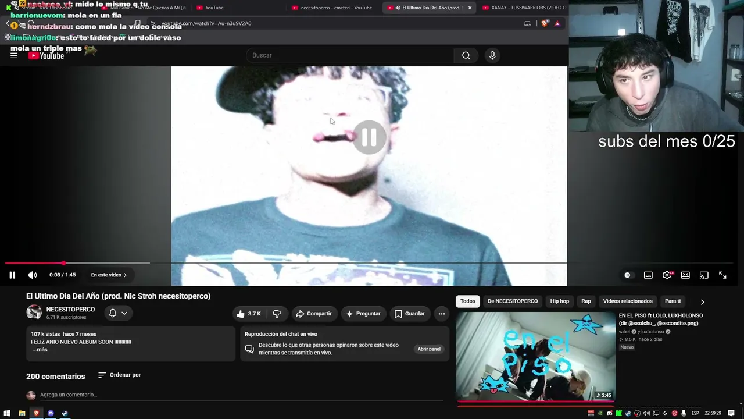This screenshot has width=744, height=419.
Task: Open the player settings gear
Action: tap(667, 275)
